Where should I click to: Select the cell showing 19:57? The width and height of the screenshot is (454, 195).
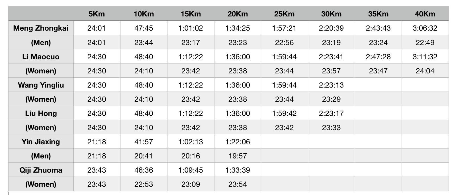238,156
